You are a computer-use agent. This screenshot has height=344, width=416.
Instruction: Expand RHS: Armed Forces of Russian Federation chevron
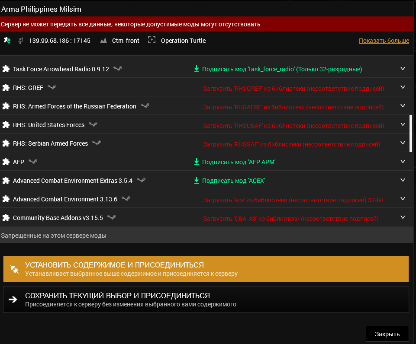pos(403,105)
